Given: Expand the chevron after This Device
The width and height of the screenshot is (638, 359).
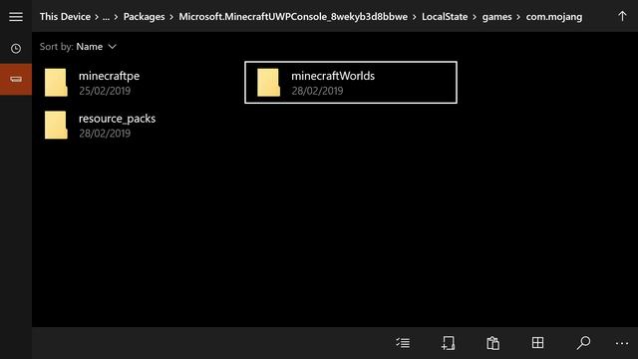Looking at the screenshot, I should pos(97,17).
